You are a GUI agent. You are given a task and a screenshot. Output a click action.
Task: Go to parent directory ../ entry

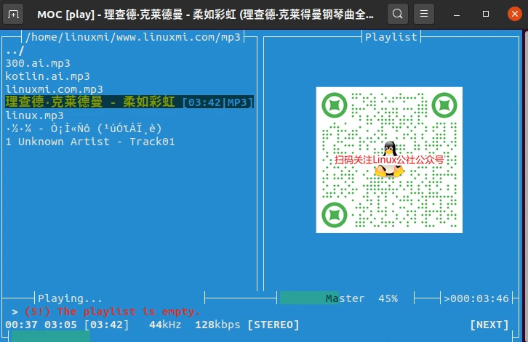pos(15,51)
